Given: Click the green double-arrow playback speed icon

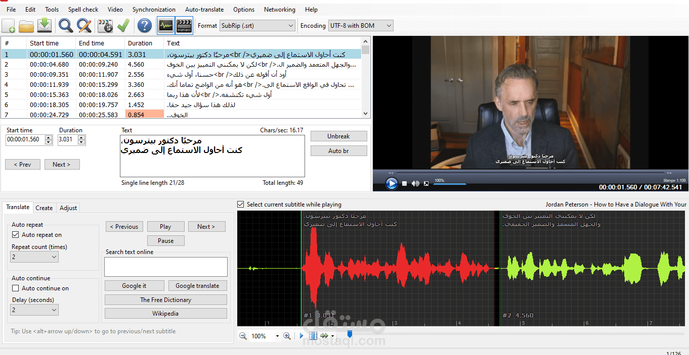Looking at the screenshot, I should tap(324, 336).
